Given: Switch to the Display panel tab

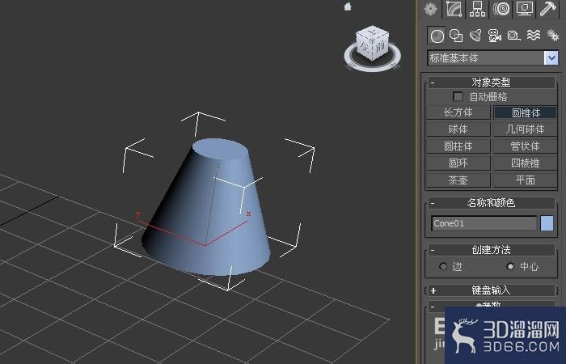Looking at the screenshot, I should pos(525,9).
